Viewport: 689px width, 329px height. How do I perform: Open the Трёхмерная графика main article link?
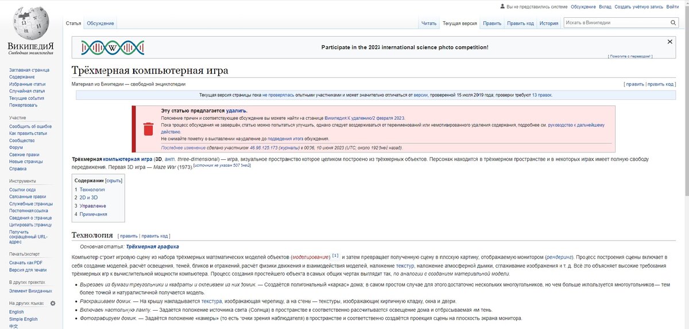pos(152,246)
